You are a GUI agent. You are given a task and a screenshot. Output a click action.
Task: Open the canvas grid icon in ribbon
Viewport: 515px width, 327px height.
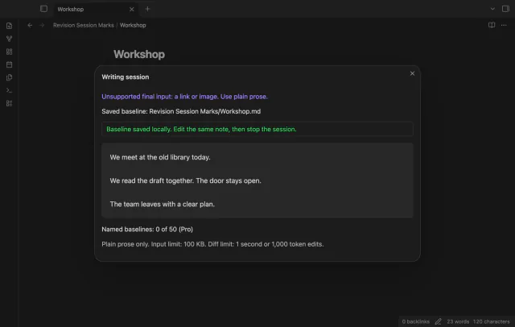9,52
